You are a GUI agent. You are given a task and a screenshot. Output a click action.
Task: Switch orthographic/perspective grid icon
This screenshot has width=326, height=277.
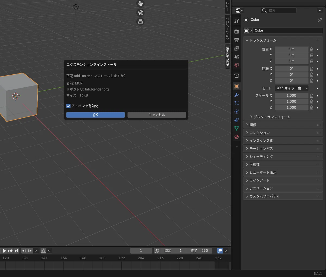click(x=140, y=21)
